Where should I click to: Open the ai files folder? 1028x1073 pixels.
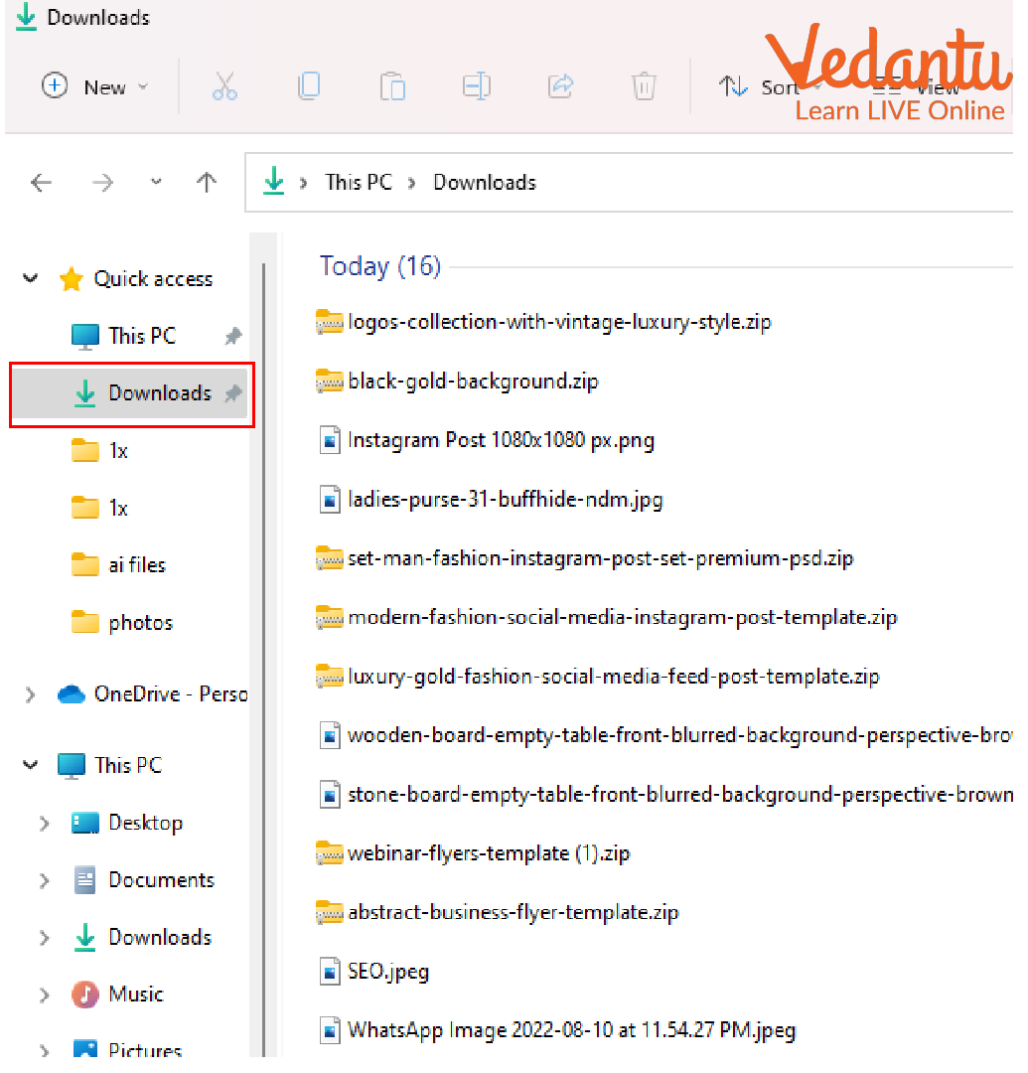pyautogui.click(x=137, y=565)
